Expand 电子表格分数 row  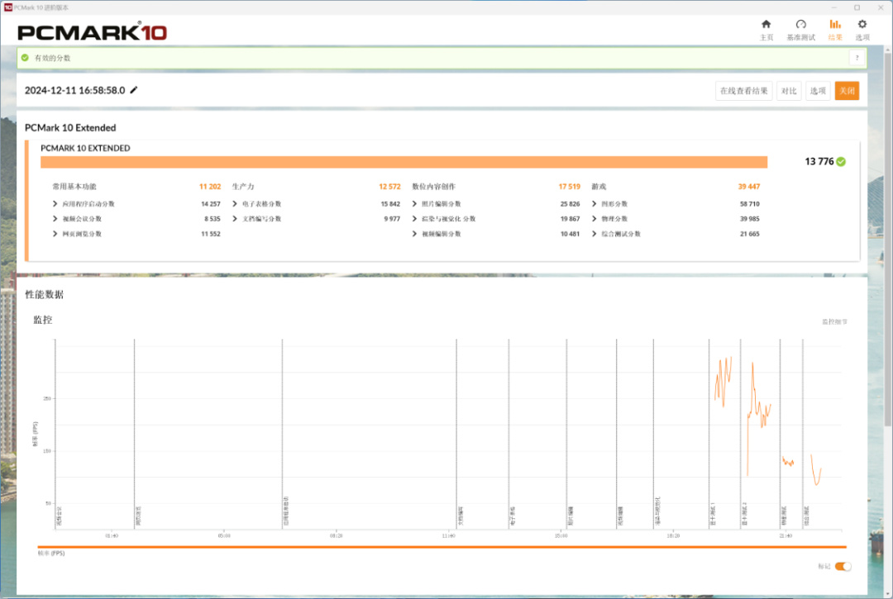(x=235, y=203)
